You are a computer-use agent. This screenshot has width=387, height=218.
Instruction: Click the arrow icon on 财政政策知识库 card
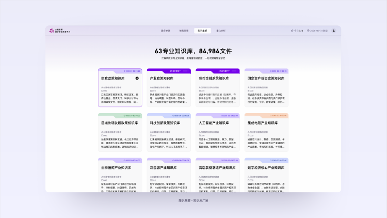137,79
